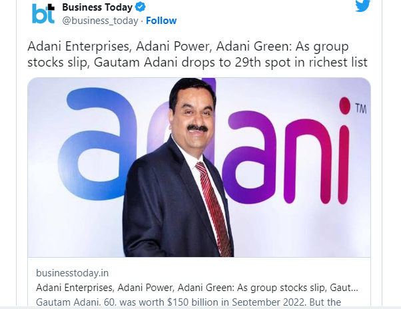The image size is (401, 309).
Task: Open the Business Today bt avatar
Action: [x=43, y=14]
